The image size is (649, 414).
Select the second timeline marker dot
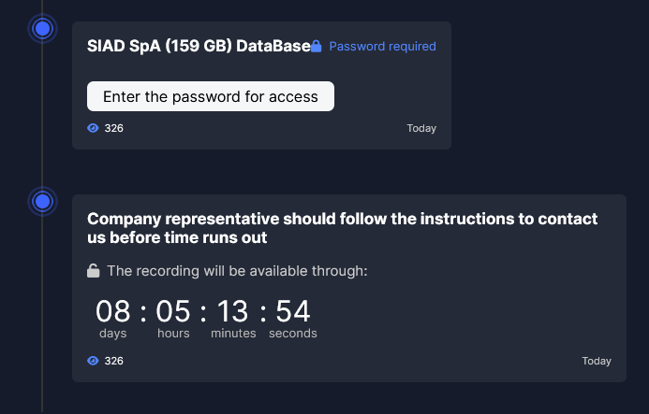(x=41, y=201)
